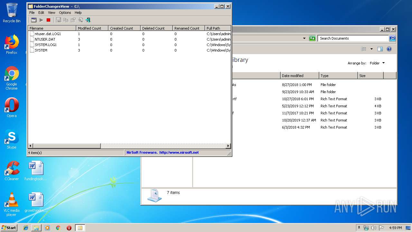Open the Properties toolbar icon
The height and width of the screenshot is (232, 412).
coord(73,20)
